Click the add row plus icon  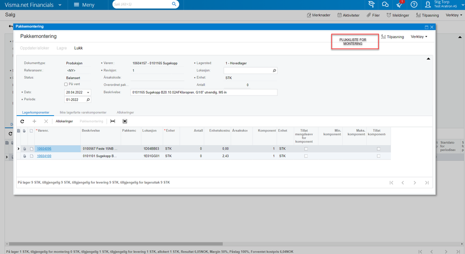point(34,121)
